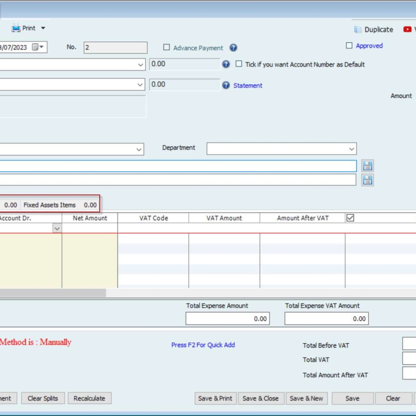416x416 pixels.
Task: Click the Print printer icon
Action: 16,28
